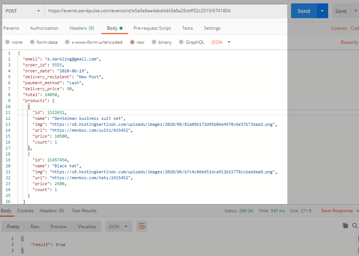Click the products key on line 9
This screenshot has width=359, height=256.
coord(35,101)
